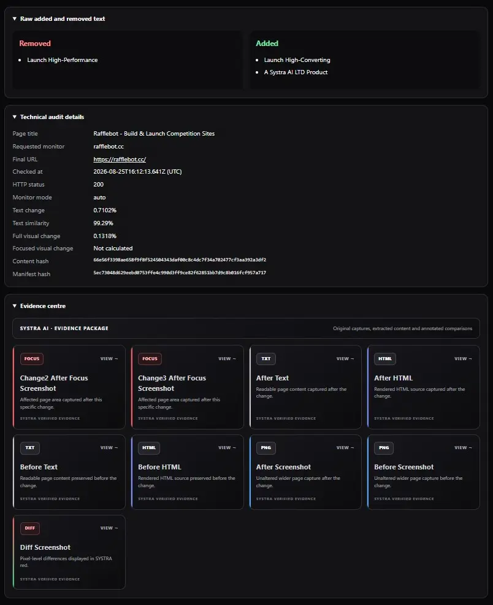
Task: Click VIEW on the After Text card
Action: pos(345,359)
